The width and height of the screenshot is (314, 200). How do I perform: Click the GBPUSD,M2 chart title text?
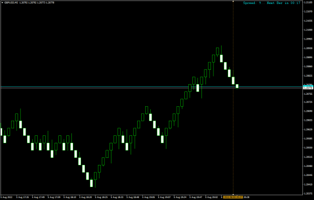11,3
